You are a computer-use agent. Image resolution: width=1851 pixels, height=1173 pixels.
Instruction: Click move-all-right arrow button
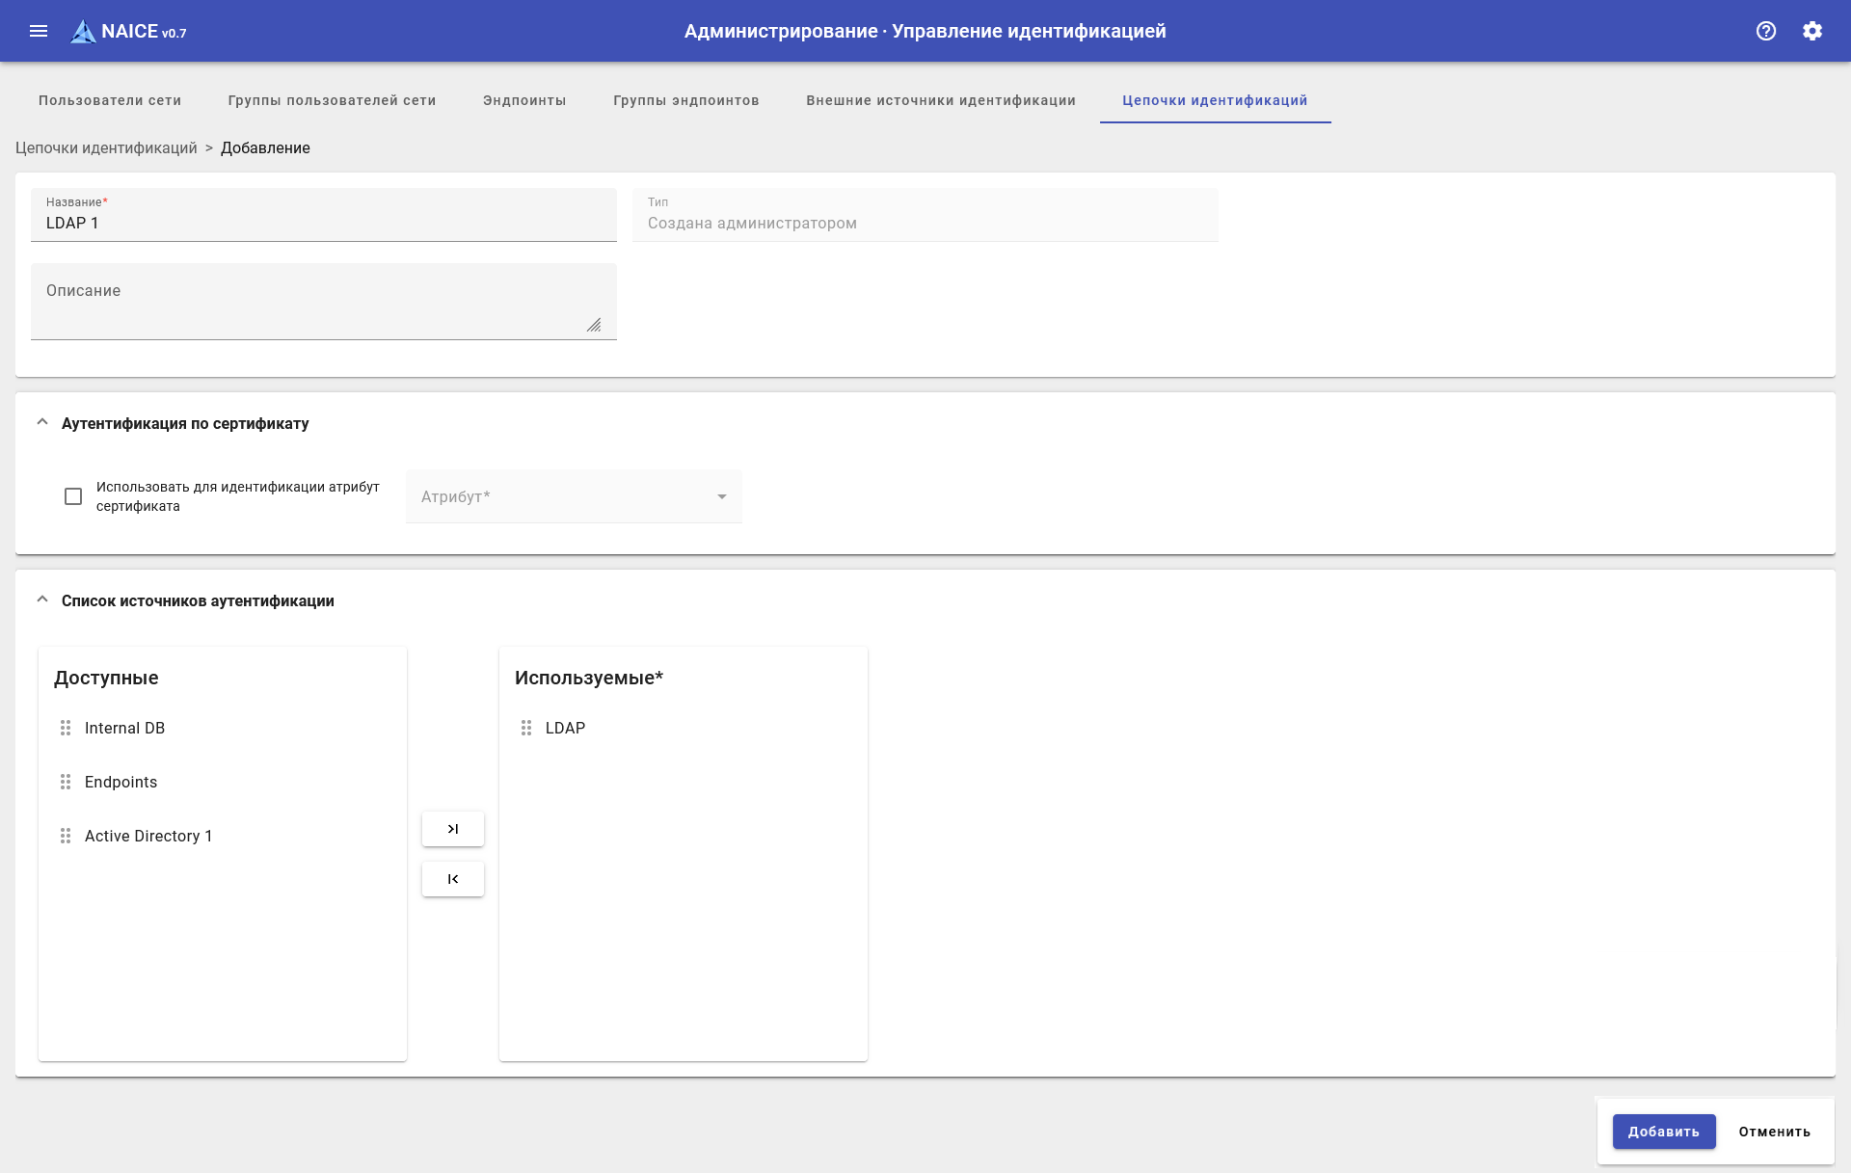click(452, 829)
